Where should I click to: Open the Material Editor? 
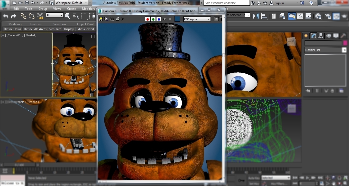pyautogui.click(x=318, y=16)
